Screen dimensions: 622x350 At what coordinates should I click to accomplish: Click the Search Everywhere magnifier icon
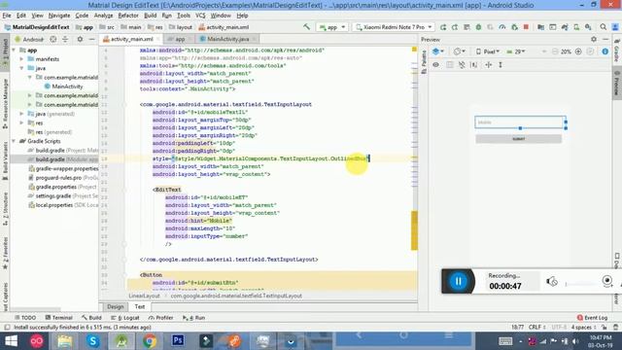(x=603, y=27)
